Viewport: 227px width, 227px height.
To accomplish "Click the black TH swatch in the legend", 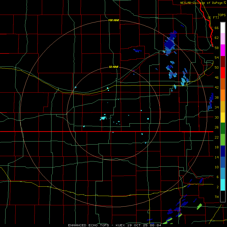I will [223, 196].
